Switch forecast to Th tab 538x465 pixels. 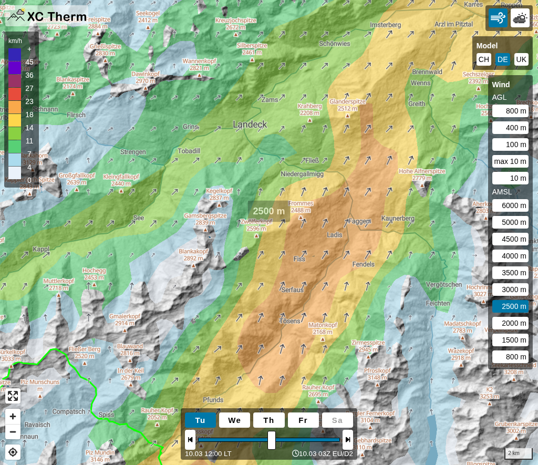click(x=268, y=420)
